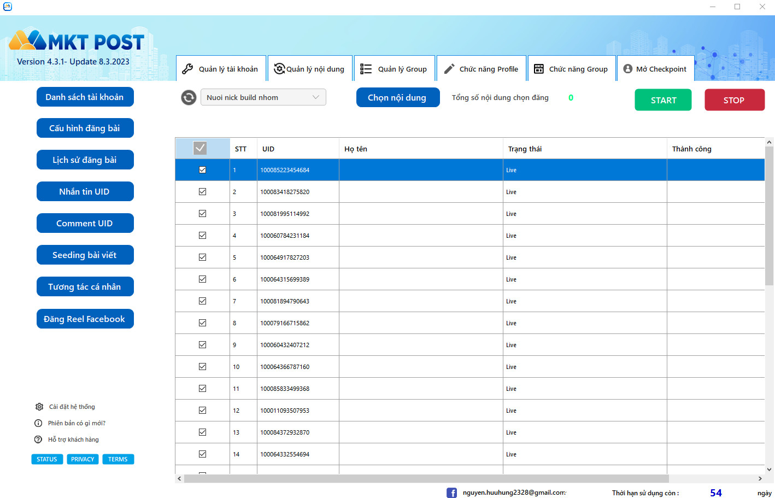The height and width of the screenshot is (498, 775).
Task: Click the scroll-up arrow of the table
Action: 769,142
